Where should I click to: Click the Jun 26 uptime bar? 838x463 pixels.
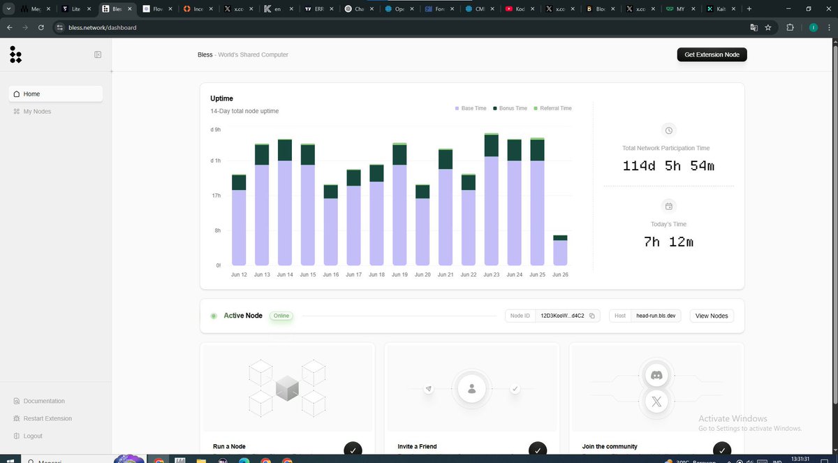[560, 250]
